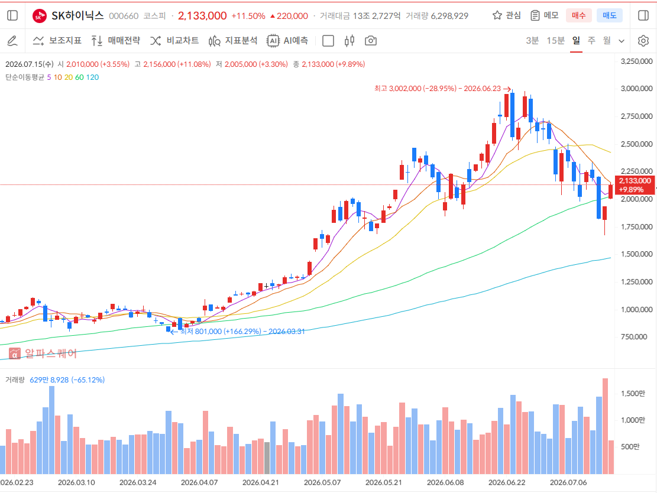This screenshot has height=493, width=657.
Task: Click the 고 2,156,000 high value
Action: click(x=173, y=64)
